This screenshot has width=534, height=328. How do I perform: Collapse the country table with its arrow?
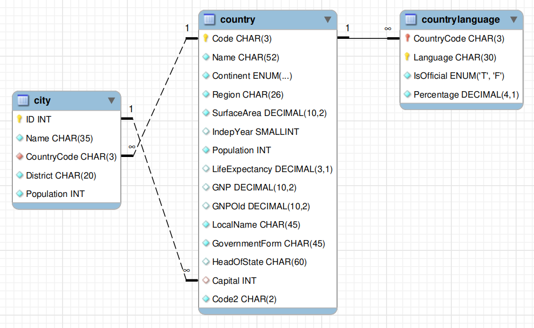click(328, 20)
